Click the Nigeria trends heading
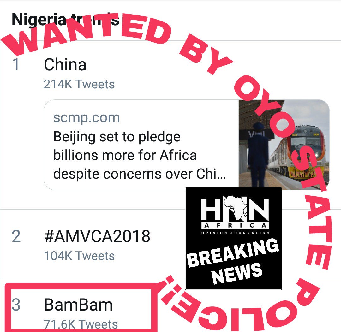 point(38,20)
